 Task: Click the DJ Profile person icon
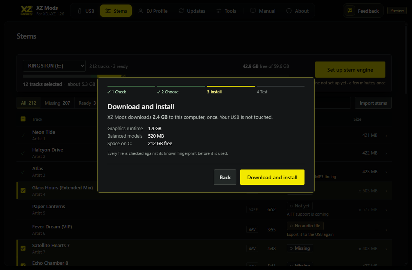[140, 11]
